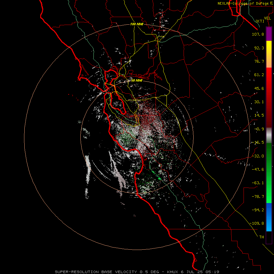This screenshot has height=274, width=274.
Task: Select the -32.0 velocity scale value
Action: point(258,156)
